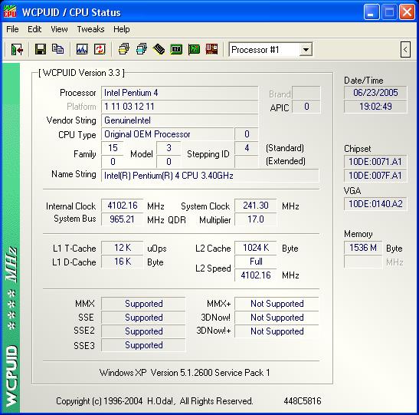419x415 pixels.
Task: Click the green PCI card icon
Action: [x=194, y=50]
